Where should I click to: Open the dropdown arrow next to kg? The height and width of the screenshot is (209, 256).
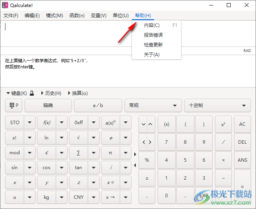tap(62, 197)
